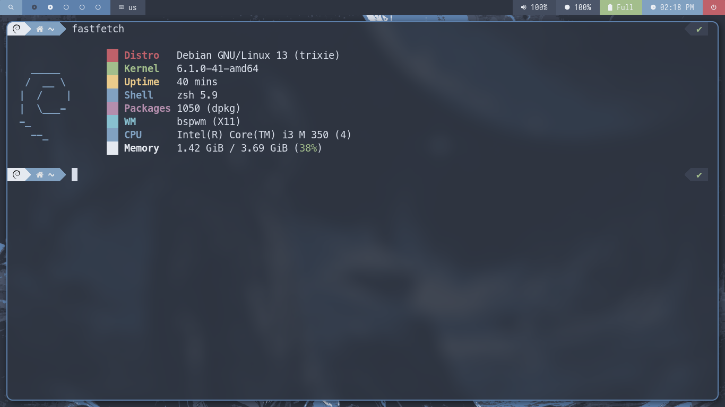
Task: Click the red Distro color block
Action: click(113, 55)
